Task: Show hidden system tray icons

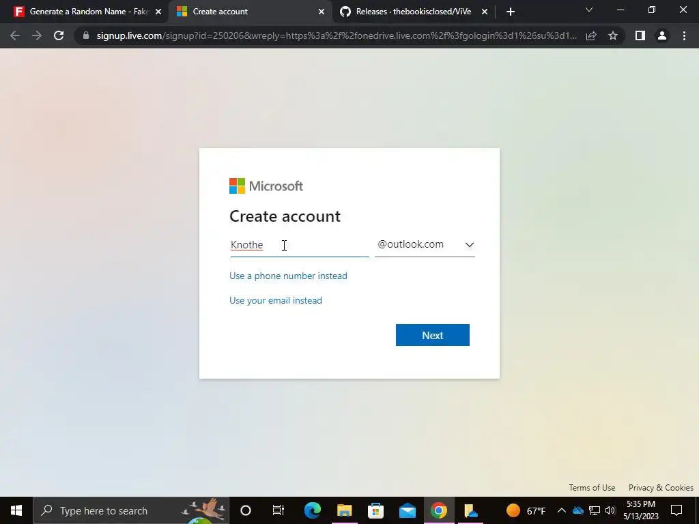Action: coord(562,510)
